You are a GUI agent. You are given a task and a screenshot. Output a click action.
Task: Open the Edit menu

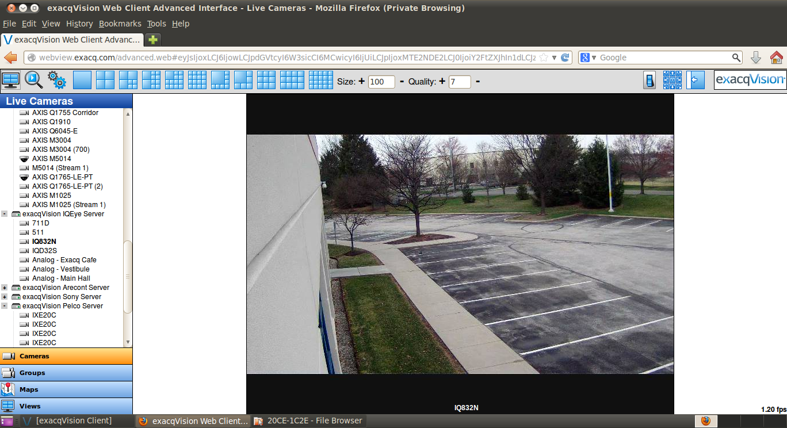29,24
